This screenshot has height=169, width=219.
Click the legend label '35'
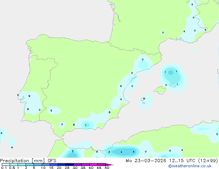pyautogui.click(x=83, y=168)
